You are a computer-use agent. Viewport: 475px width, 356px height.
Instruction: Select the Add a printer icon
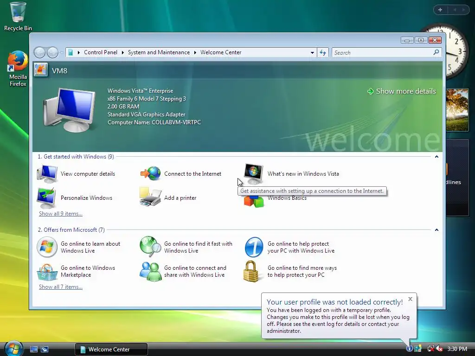[x=150, y=197]
